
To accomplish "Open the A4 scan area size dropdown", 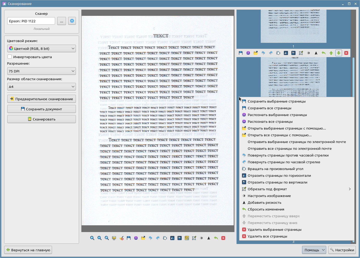I will (x=42, y=87).
